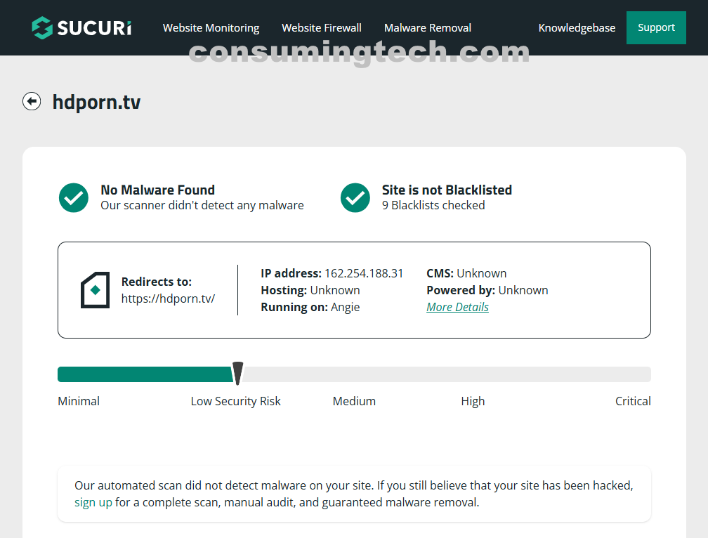Go back using the circled arrow icon
This screenshot has width=708, height=538.
(32, 102)
